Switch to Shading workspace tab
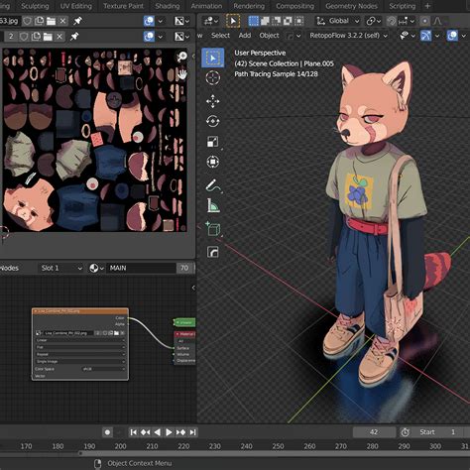The image size is (470, 470). [x=168, y=6]
